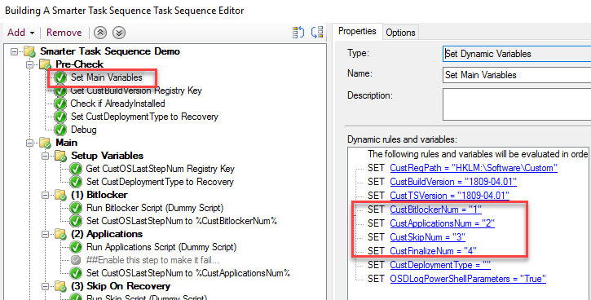Click green check icon for Run Bitlocker Script

[x=76, y=208]
